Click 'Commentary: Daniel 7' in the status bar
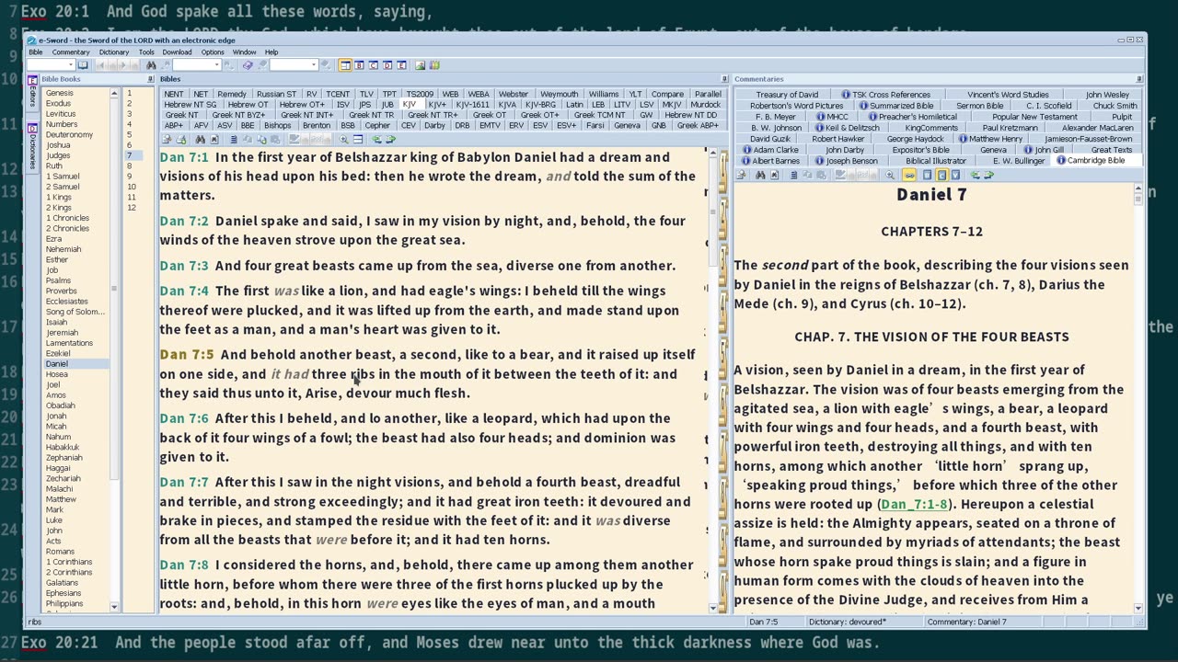The height and width of the screenshot is (662, 1178). point(967,622)
